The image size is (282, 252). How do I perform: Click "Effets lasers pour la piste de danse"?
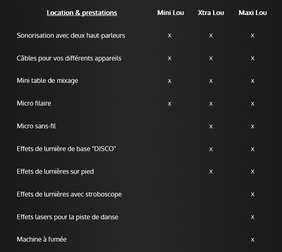tap(67, 217)
